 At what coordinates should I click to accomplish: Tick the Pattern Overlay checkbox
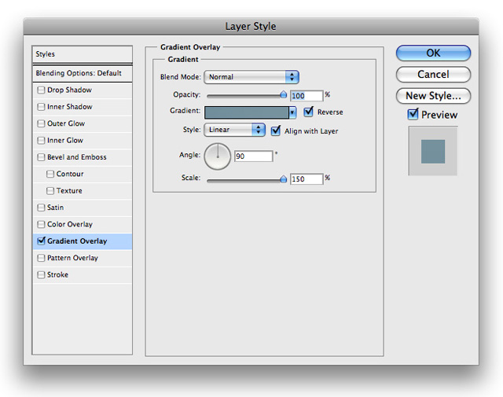pyautogui.click(x=41, y=258)
